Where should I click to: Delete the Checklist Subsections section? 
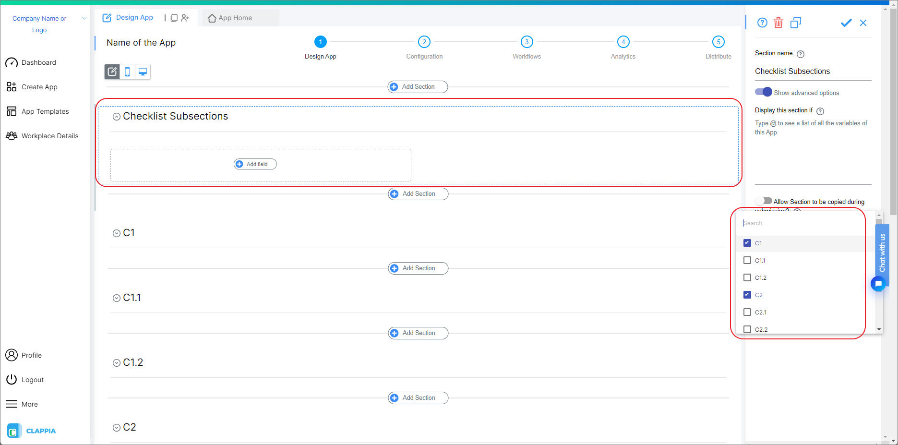(x=778, y=23)
